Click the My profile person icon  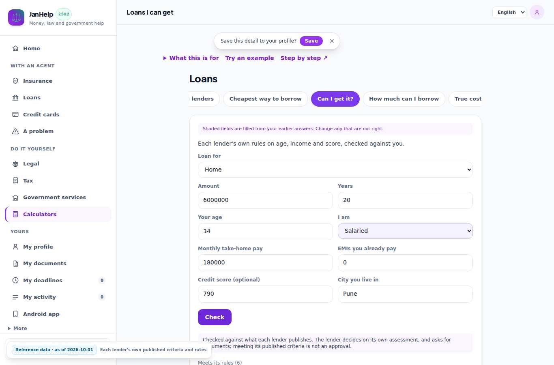click(15, 247)
